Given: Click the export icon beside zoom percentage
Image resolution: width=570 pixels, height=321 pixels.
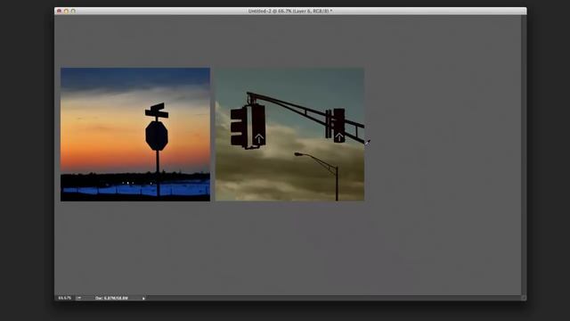Looking at the screenshot, I should (x=78, y=298).
